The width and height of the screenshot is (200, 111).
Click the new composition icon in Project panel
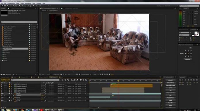(x=7, y=74)
